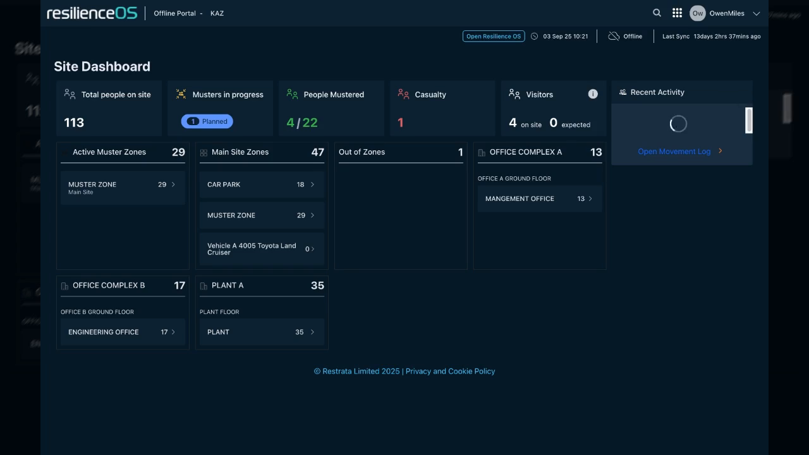Open the MANGEMENT OFFICE row

(540, 198)
